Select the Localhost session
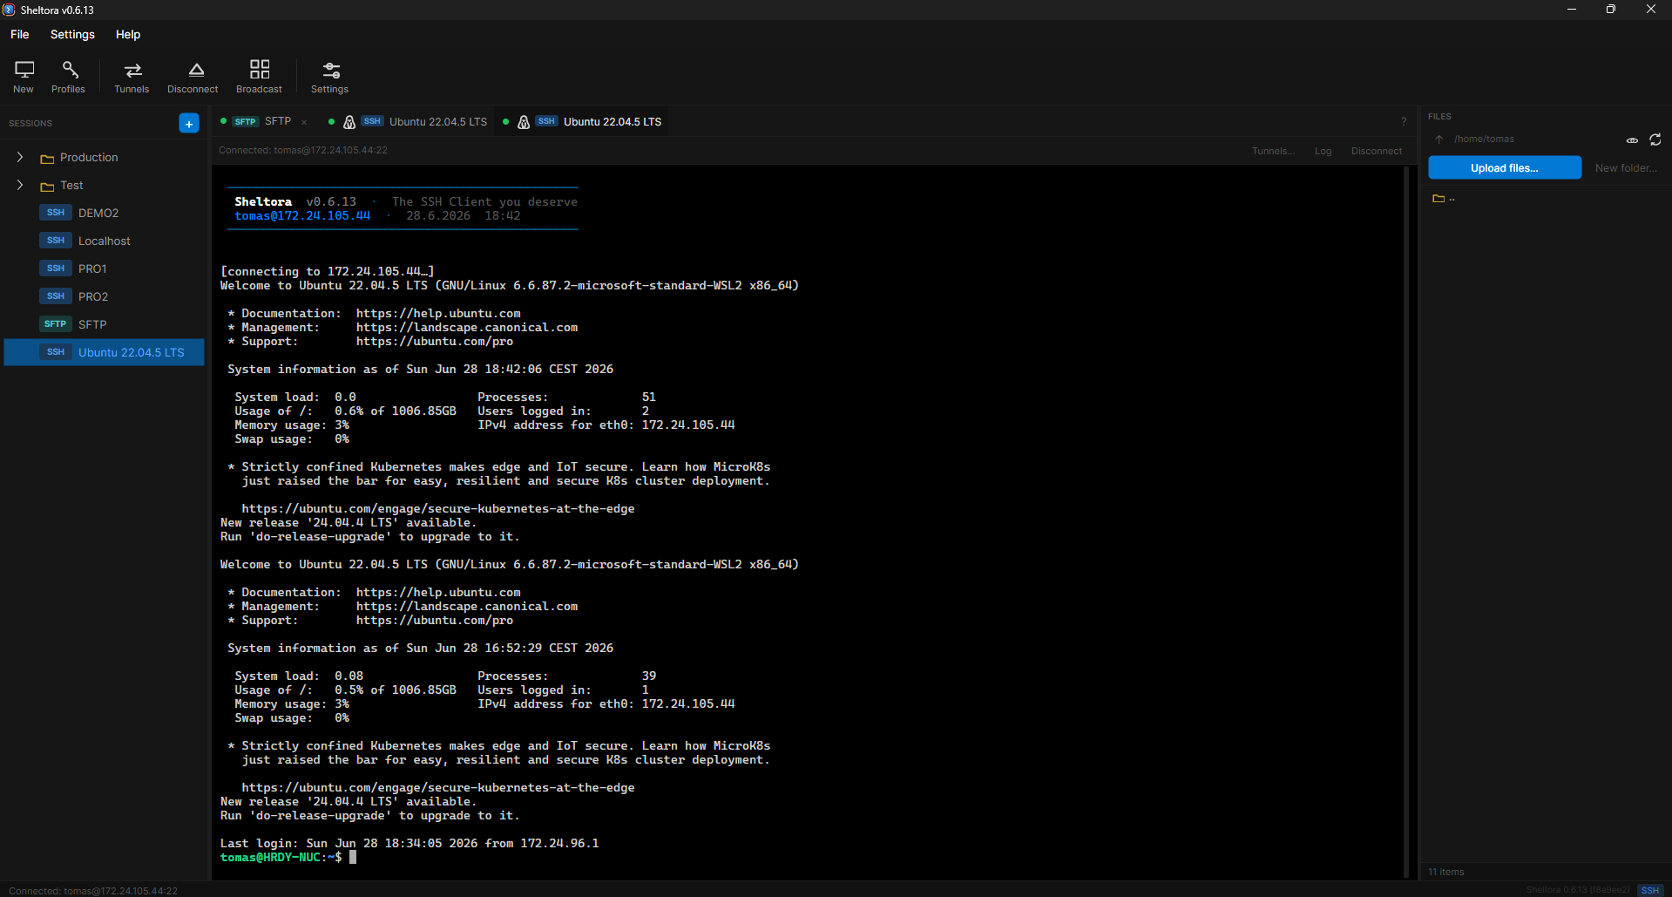Viewport: 1672px width, 897px height. coord(105,241)
